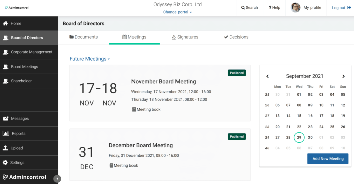The height and width of the screenshot is (184, 354).
Task: Expand the Future Meetings filter dropdown
Action: point(90,59)
